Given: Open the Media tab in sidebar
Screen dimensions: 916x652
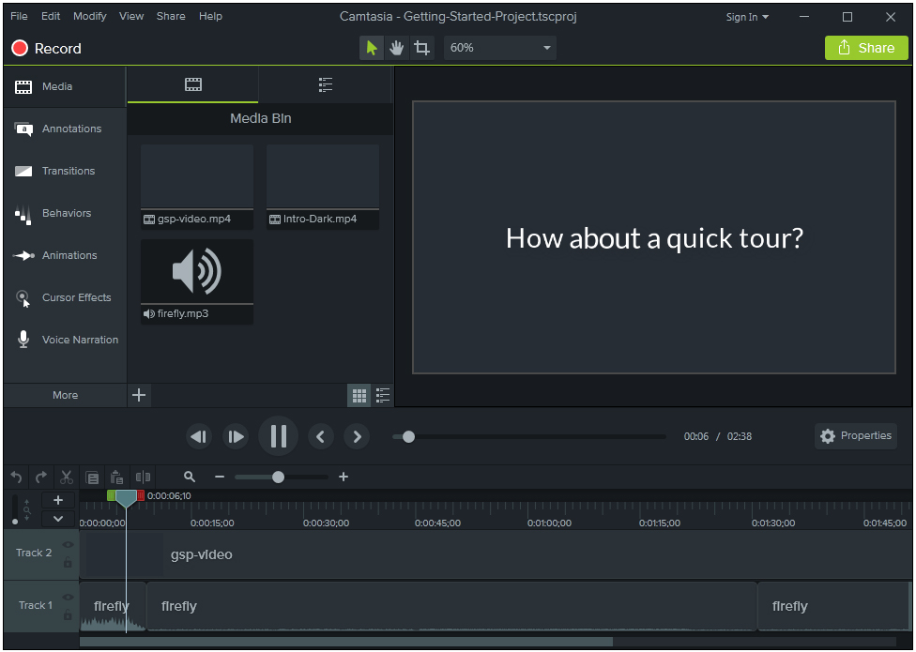Looking at the screenshot, I should pyautogui.click(x=65, y=86).
